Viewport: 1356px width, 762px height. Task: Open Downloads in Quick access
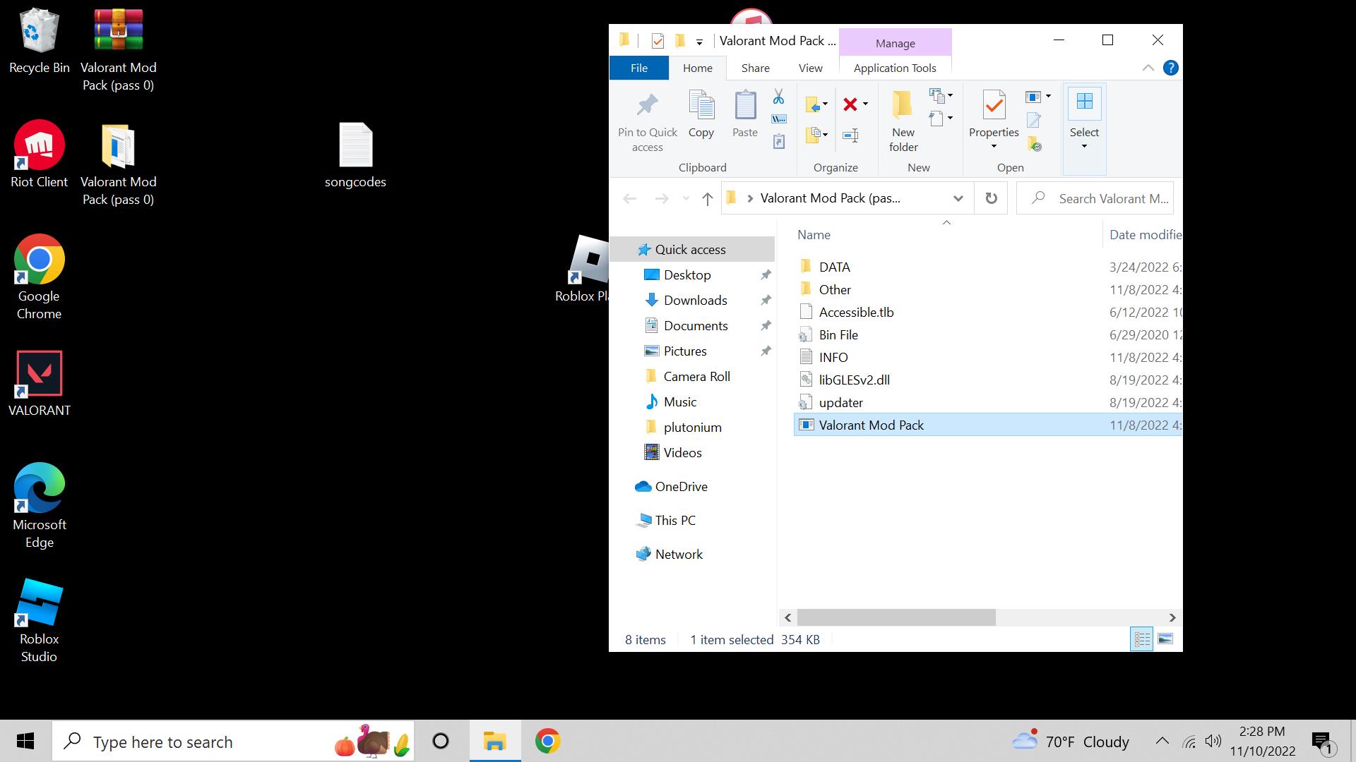click(x=695, y=301)
